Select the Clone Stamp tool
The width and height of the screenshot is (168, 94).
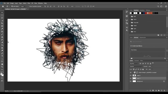pos(2,37)
